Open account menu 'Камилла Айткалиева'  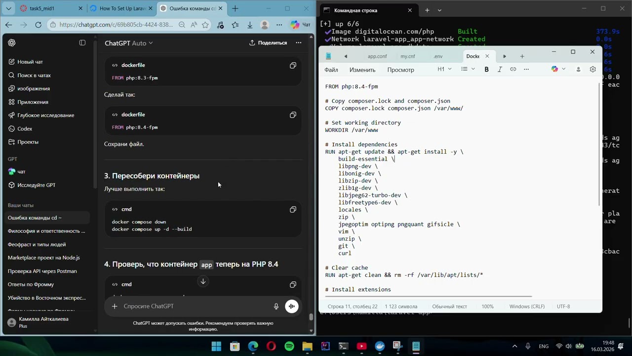47,322
